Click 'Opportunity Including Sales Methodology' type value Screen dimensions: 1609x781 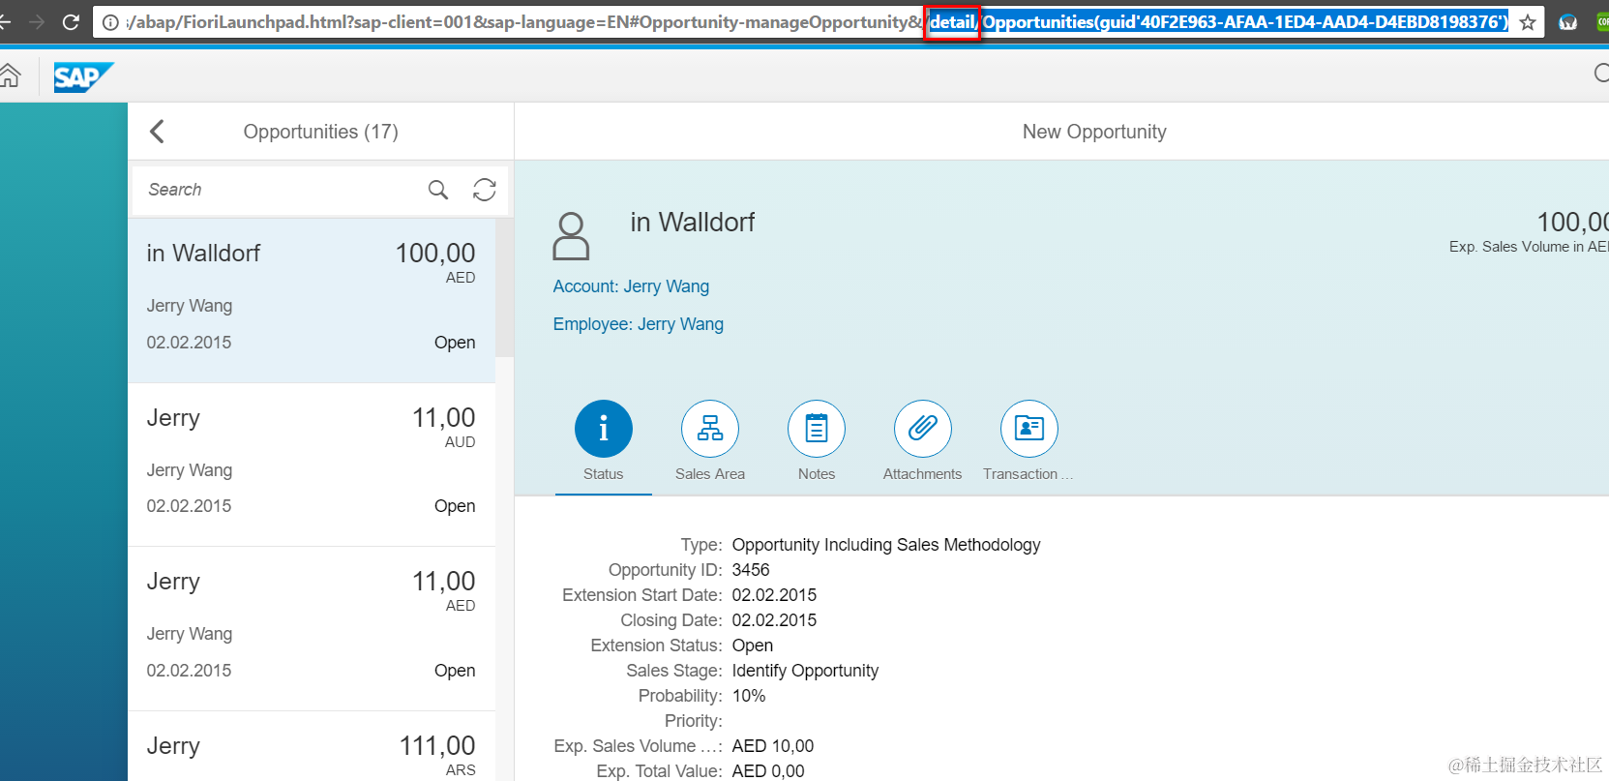coord(886,545)
